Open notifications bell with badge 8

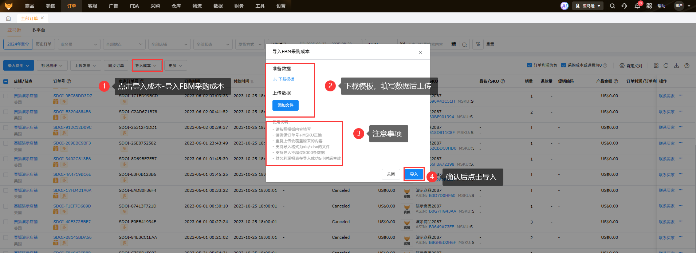coord(637,6)
